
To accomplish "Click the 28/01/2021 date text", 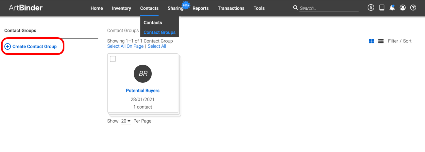I will [x=143, y=99].
